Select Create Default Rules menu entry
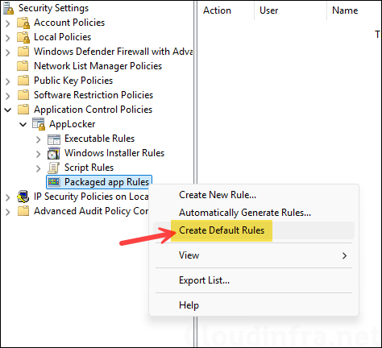382x348 pixels. [x=254, y=230]
